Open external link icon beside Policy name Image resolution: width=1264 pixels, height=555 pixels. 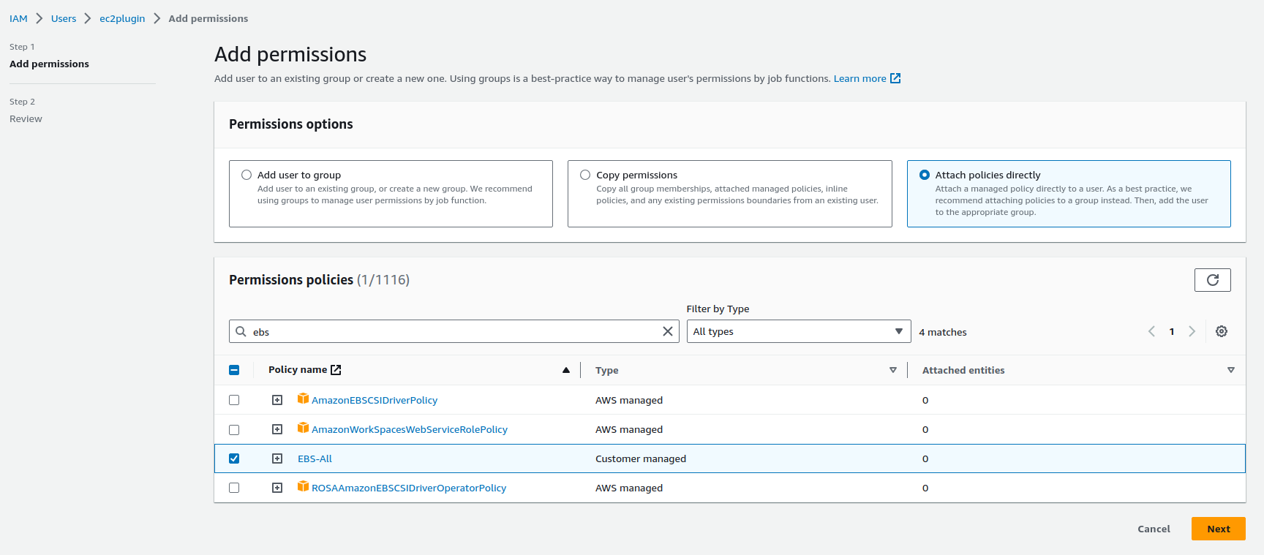[336, 370]
